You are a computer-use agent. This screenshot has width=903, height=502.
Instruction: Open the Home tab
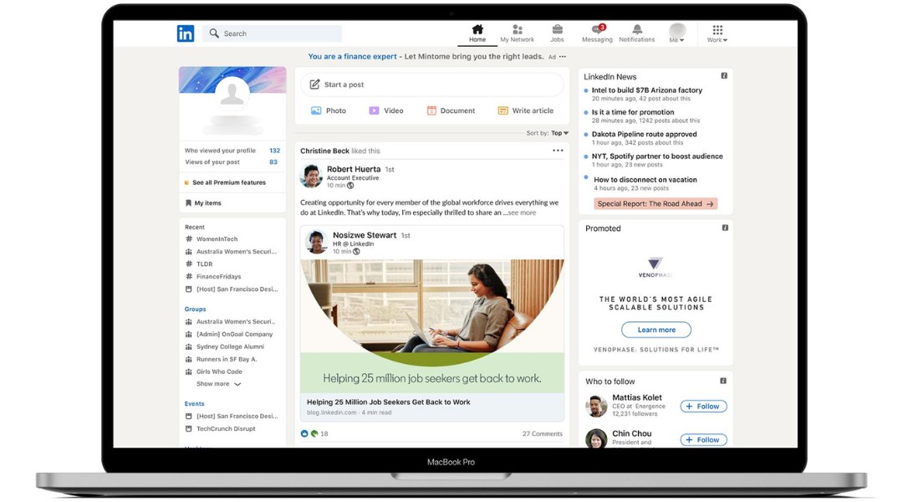coord(477,33)
